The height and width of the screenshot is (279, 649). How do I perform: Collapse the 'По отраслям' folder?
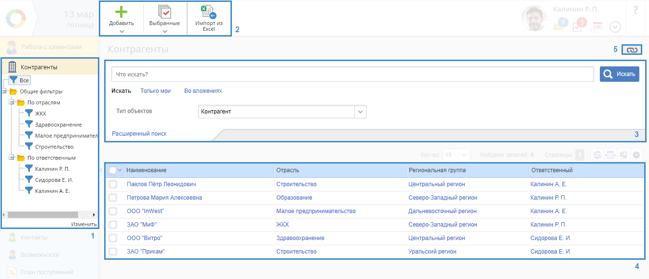pos(12,102)
